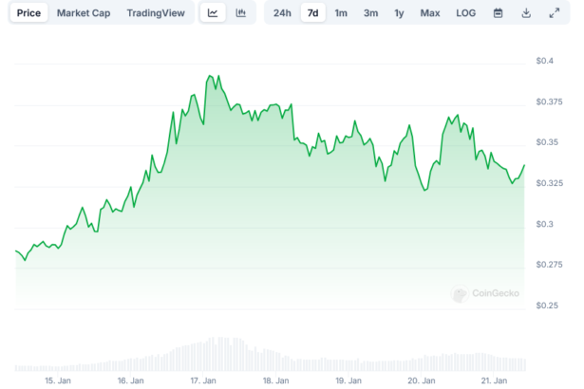Select the 7d time range
This screenshot has height=389, width=584.
[x=312, y=13]
